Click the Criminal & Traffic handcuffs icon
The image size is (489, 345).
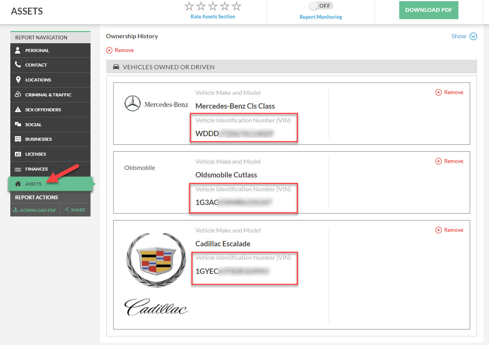pos(18,94)
